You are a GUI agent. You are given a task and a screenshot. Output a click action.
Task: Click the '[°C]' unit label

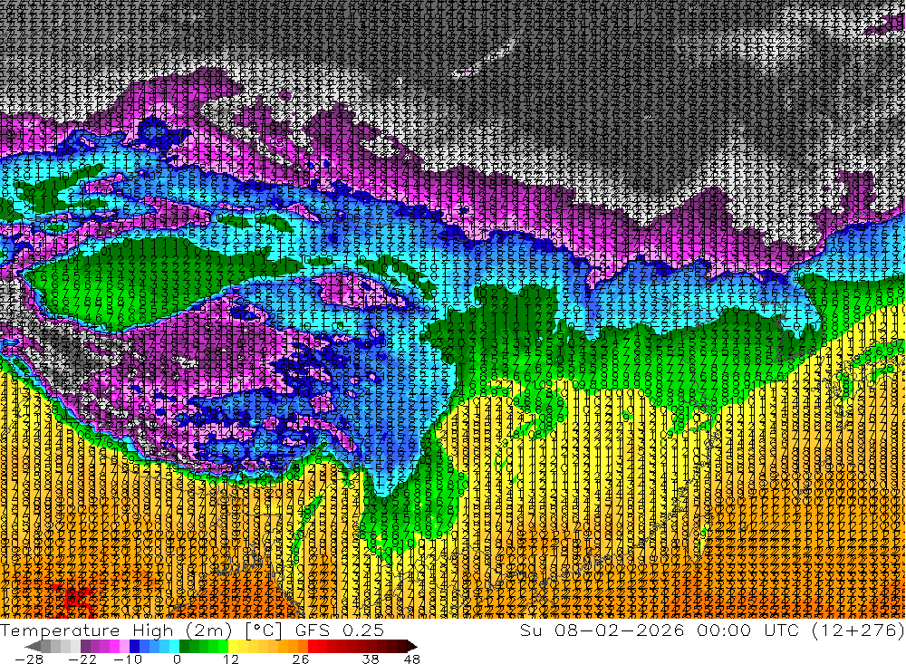(x=264, y=630)
